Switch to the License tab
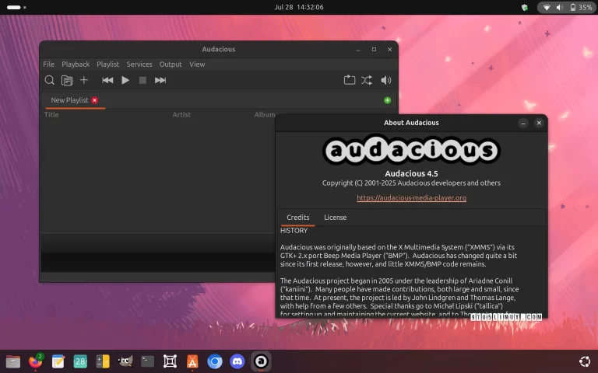 click(x=335, y=218)
